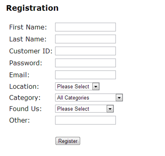Click the Password label
Viewport: 165px width, 156px height.
click(x=26, y=63)
